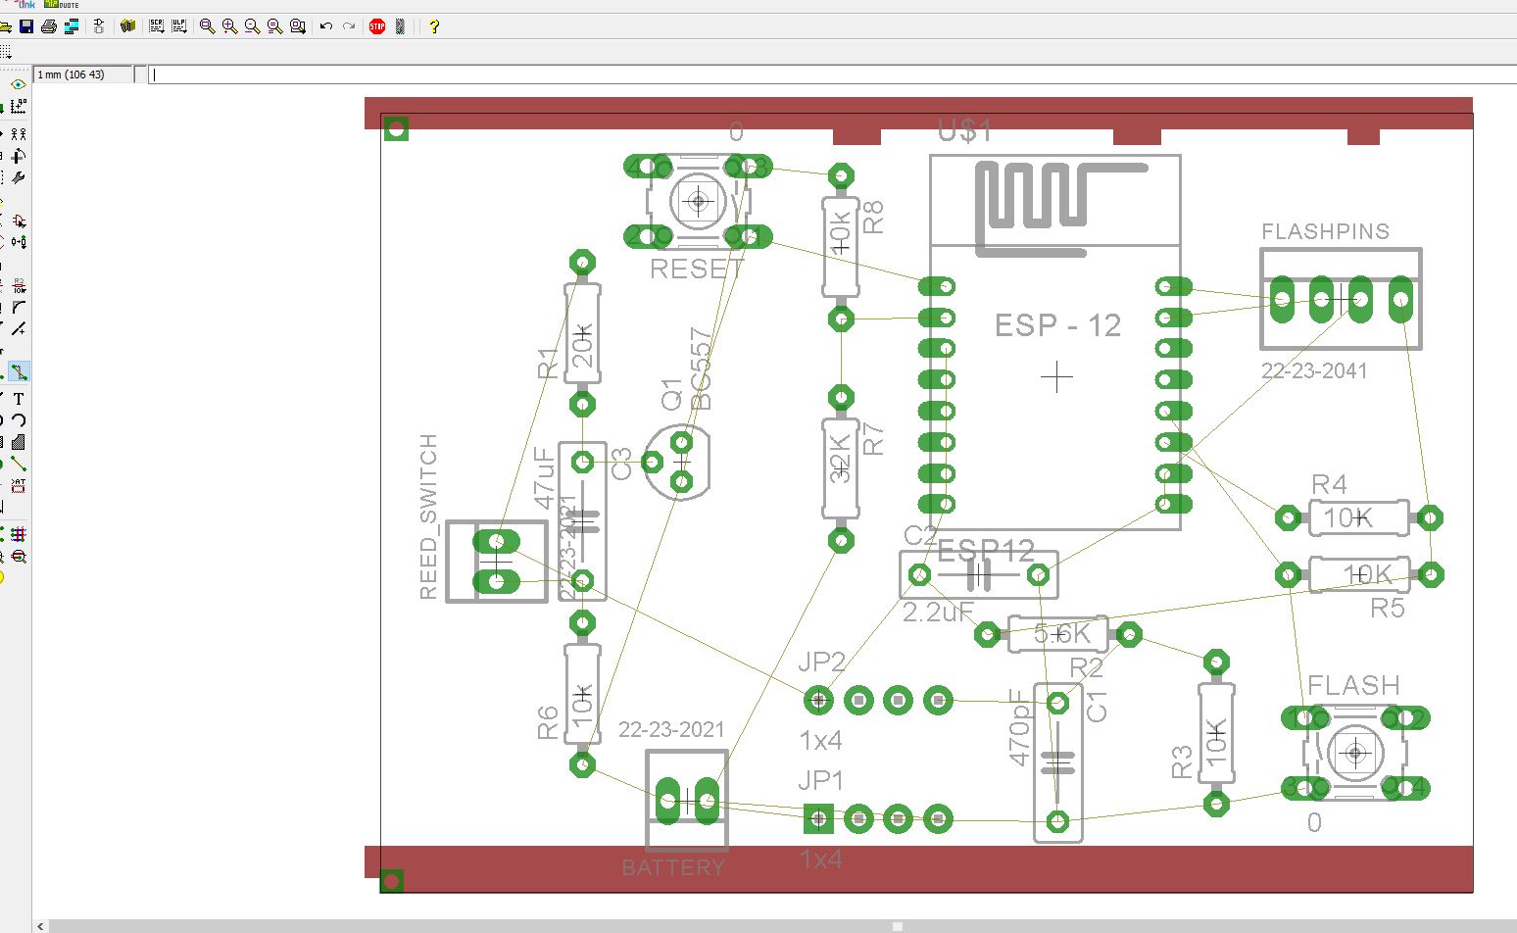Zoom to fit the entire board
The image size is (1517, 933).
point(206,26)
